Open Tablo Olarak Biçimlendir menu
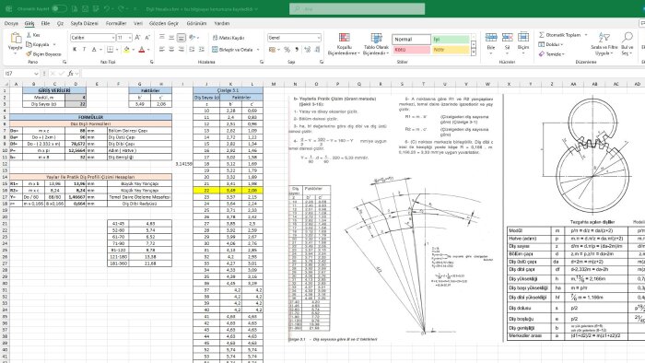 pos(376,43)
